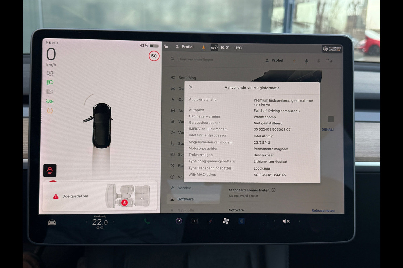Screen dimensions: 403x268
Task: Close the Aanvullende voertuiginformatie dialog
Action: pos(191,87)
